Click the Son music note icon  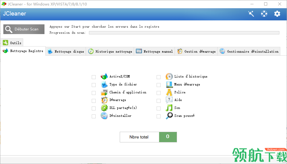[x=169, y=108]
